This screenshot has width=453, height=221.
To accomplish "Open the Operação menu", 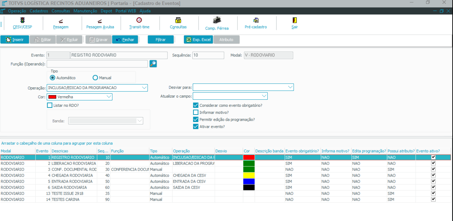I will point(17,11).
